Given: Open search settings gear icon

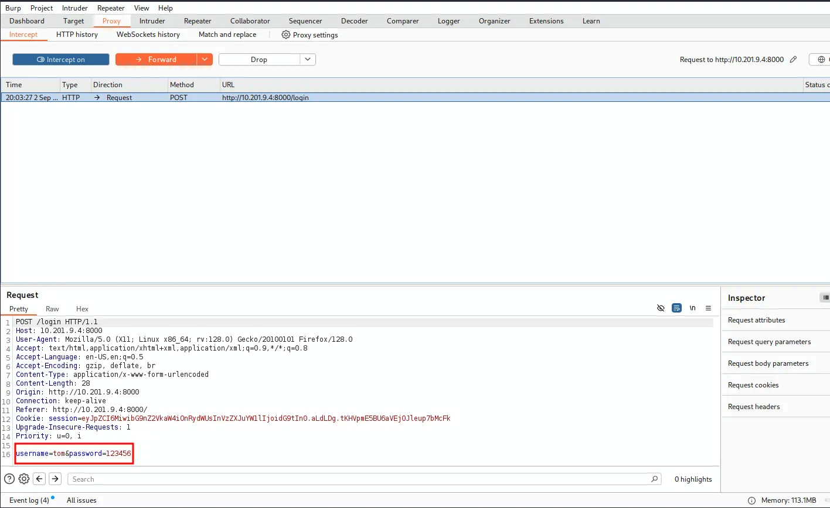Looking at the screenshot, I should tap(24, 479).
